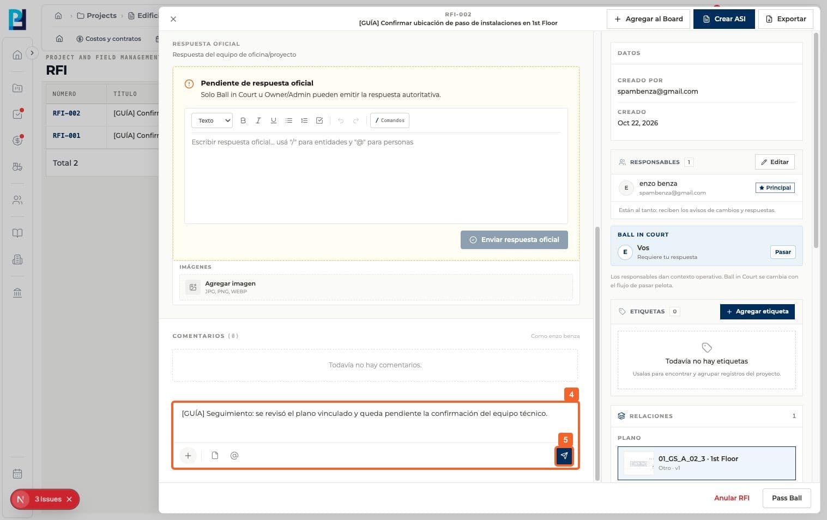This screenshot has width=827, height=520.
Task: Open the calendar icon in left sidebar
Action: pos(17,474)
